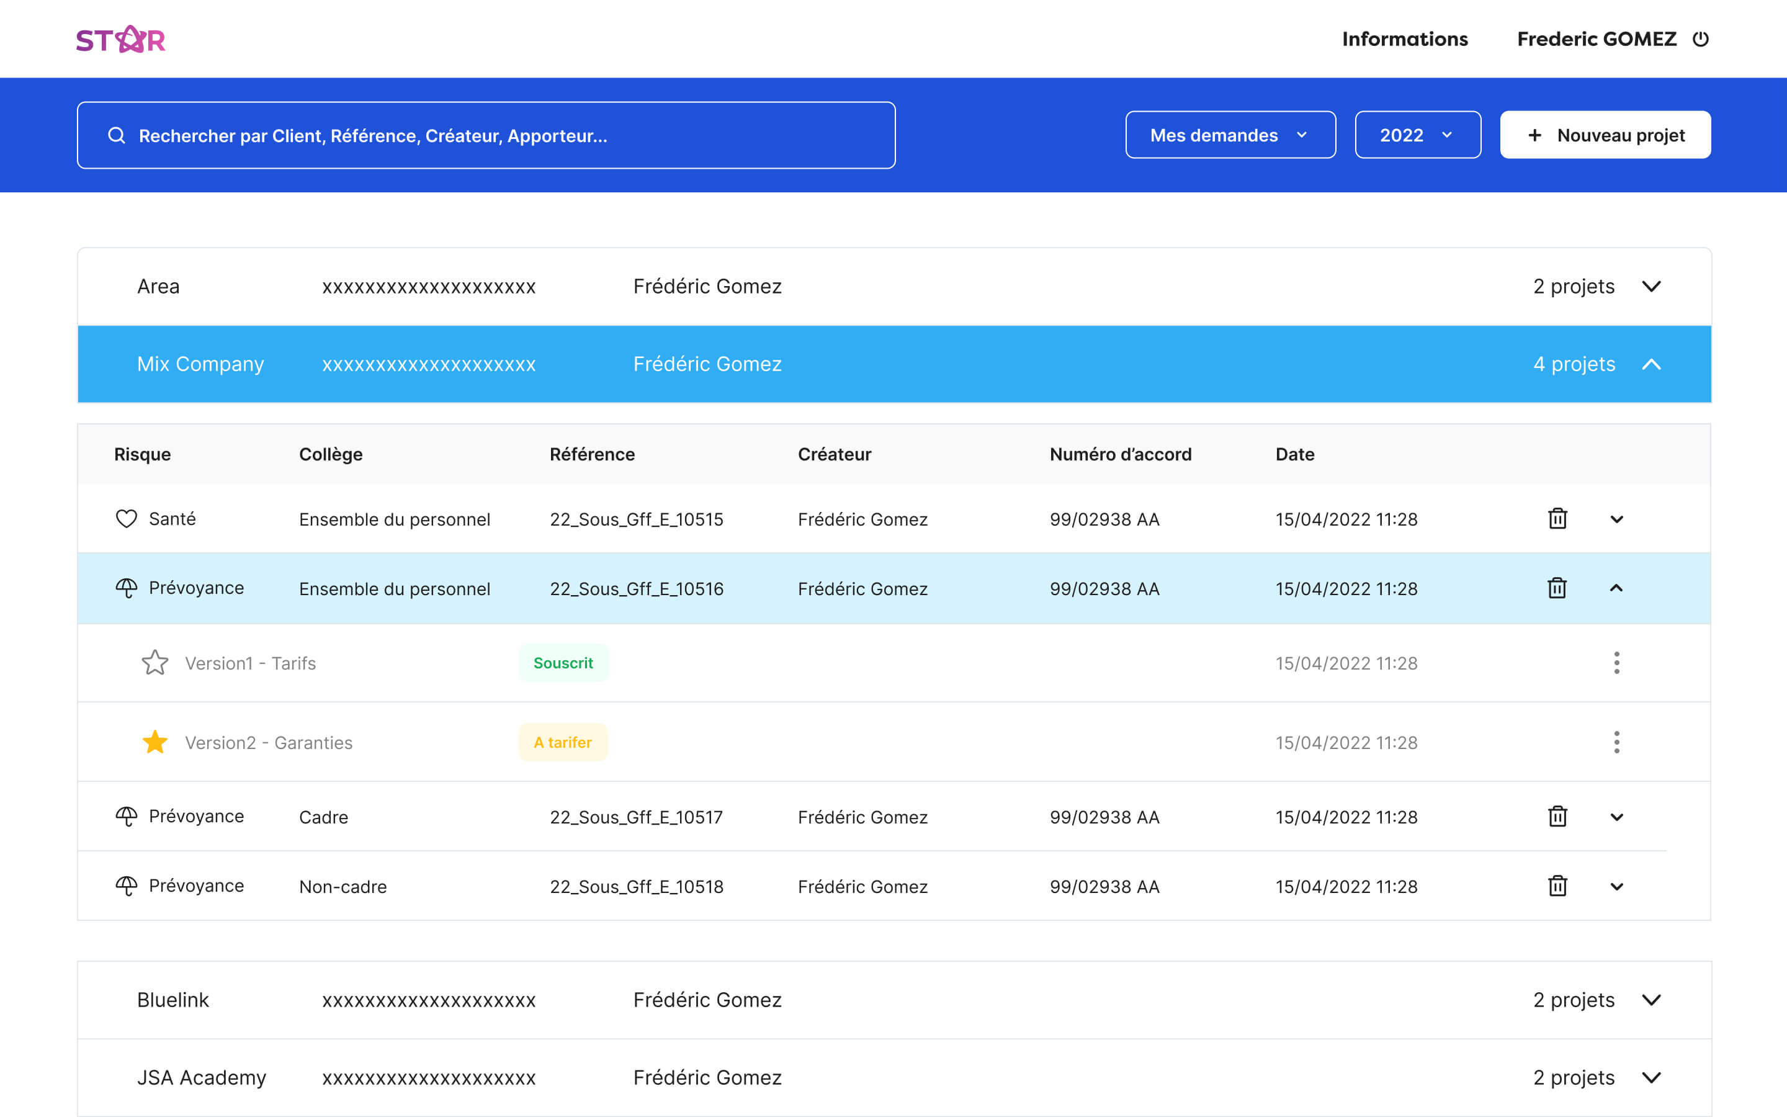This screenshot has height=1117, width=1787.
Task: Click the Risque column header
Action: point(143,454)
